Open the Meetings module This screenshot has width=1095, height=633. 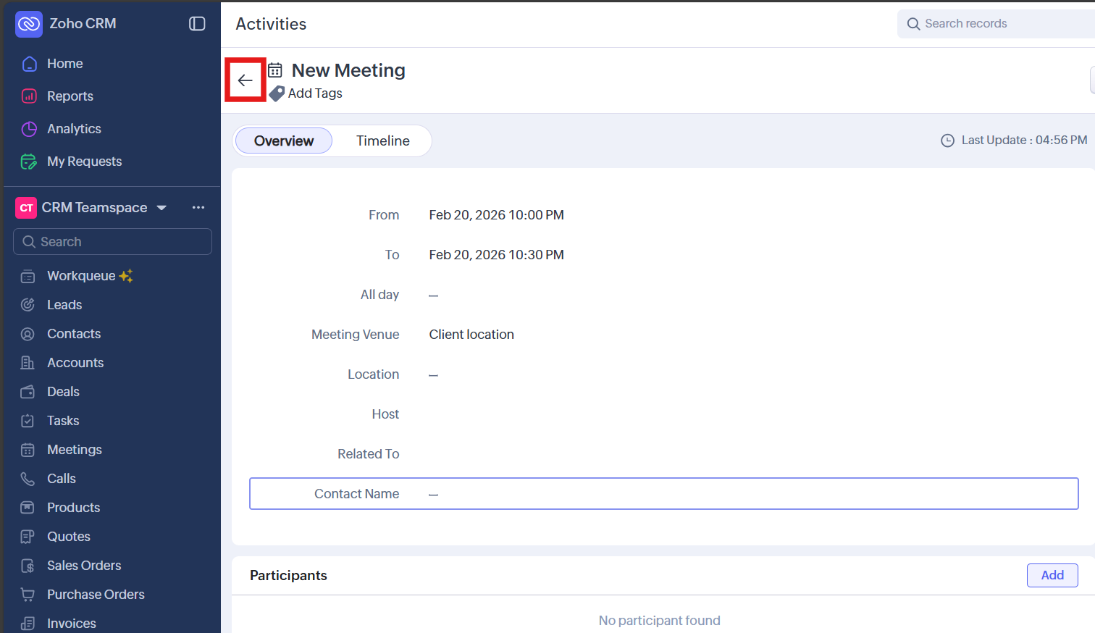(x=74, y=450)
